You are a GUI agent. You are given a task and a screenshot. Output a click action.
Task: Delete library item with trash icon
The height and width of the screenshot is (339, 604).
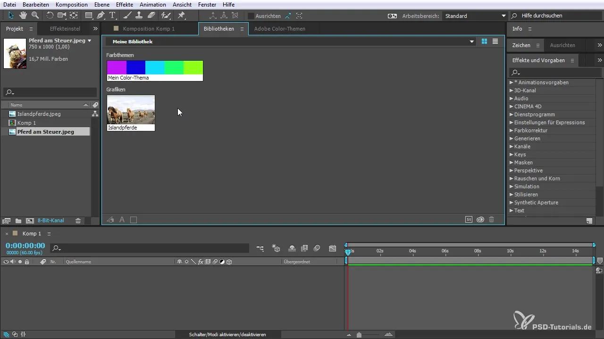(492, 219)
